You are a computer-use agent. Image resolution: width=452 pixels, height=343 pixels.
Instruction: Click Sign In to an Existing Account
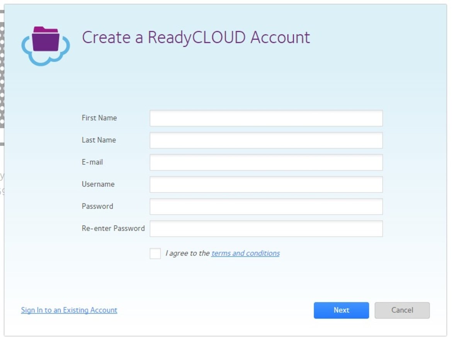pyautogui.click(x=69, y=310)
